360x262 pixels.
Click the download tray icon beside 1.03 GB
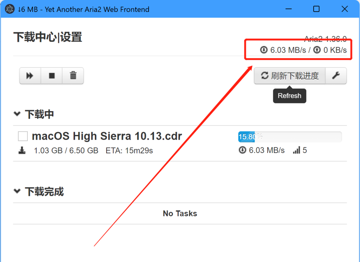click(22, 151)
